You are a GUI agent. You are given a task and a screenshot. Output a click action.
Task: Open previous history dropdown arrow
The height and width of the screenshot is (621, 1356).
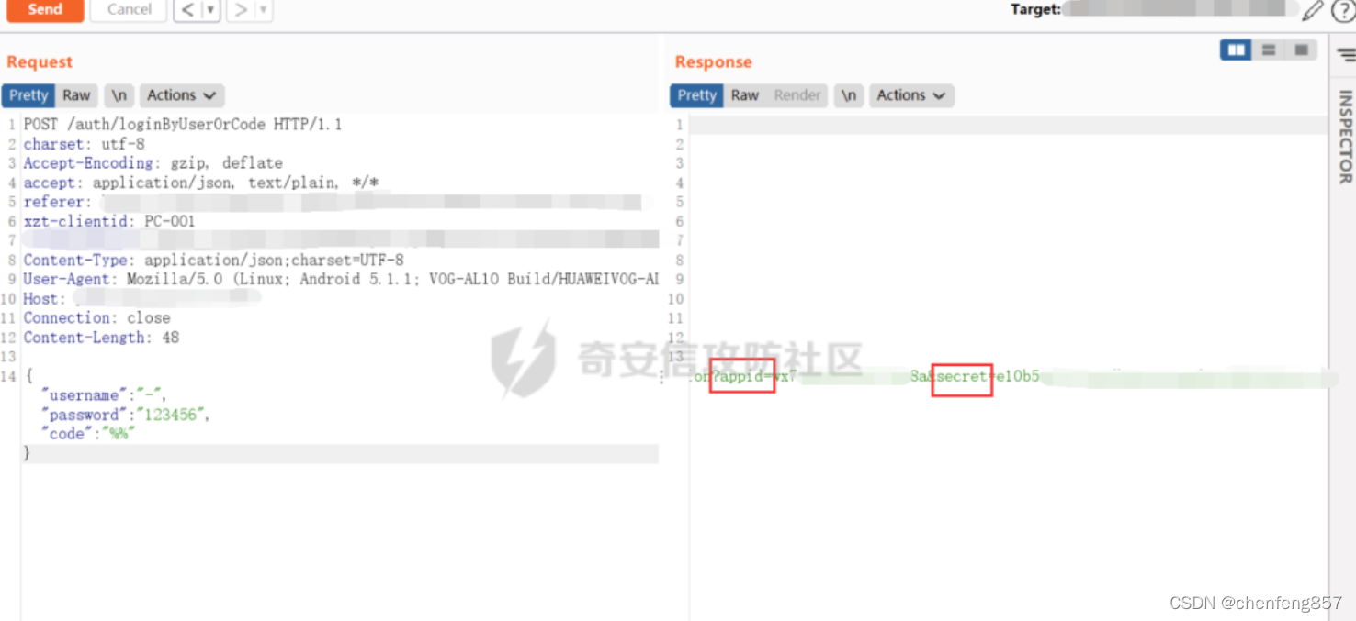click(211, 10)
